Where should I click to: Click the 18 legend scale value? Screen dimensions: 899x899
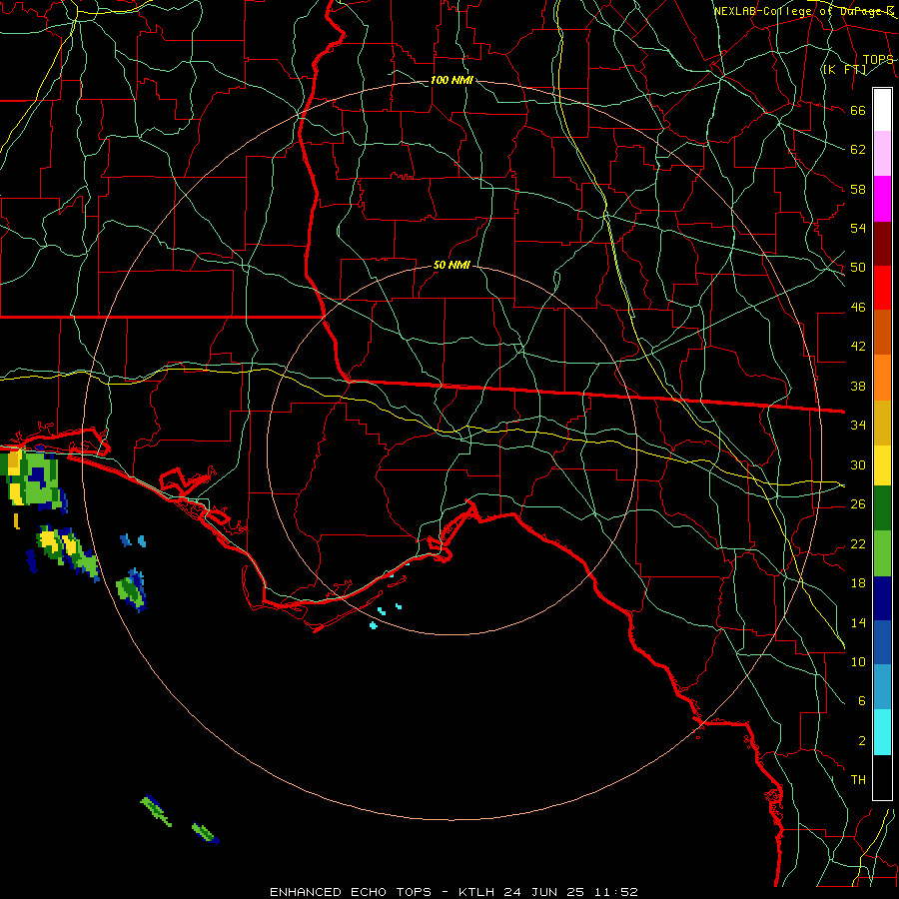pyautogui.click(x=858, y=583)
